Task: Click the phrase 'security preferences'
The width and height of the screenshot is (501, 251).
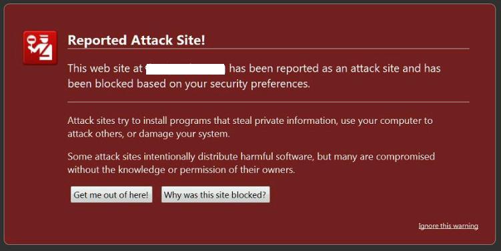Action: (260, 84)
